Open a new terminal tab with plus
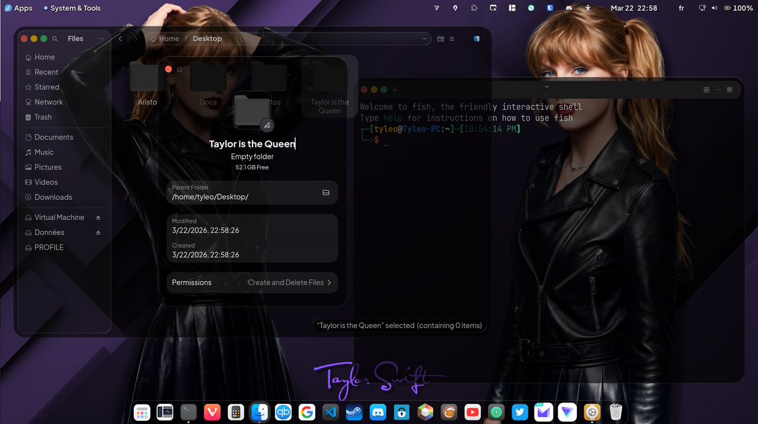Viewport: 758px width, 424px height. pos(395,90)
